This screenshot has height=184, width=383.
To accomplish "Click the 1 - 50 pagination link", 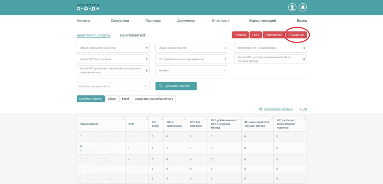I will click(x=303, y=109).
